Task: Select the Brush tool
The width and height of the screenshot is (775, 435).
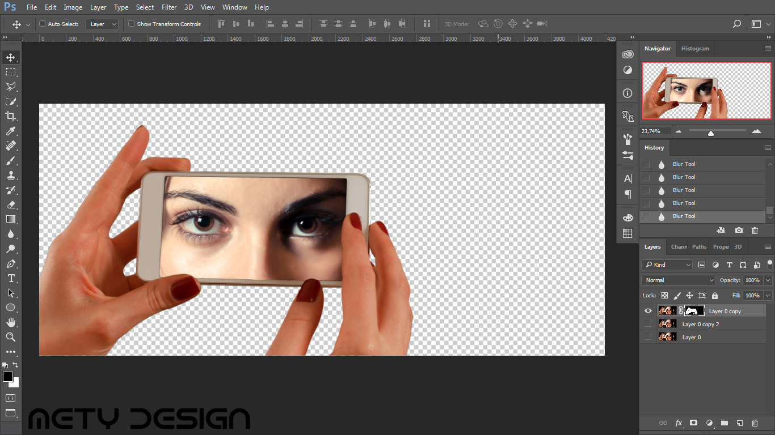Action: (10, 160)
